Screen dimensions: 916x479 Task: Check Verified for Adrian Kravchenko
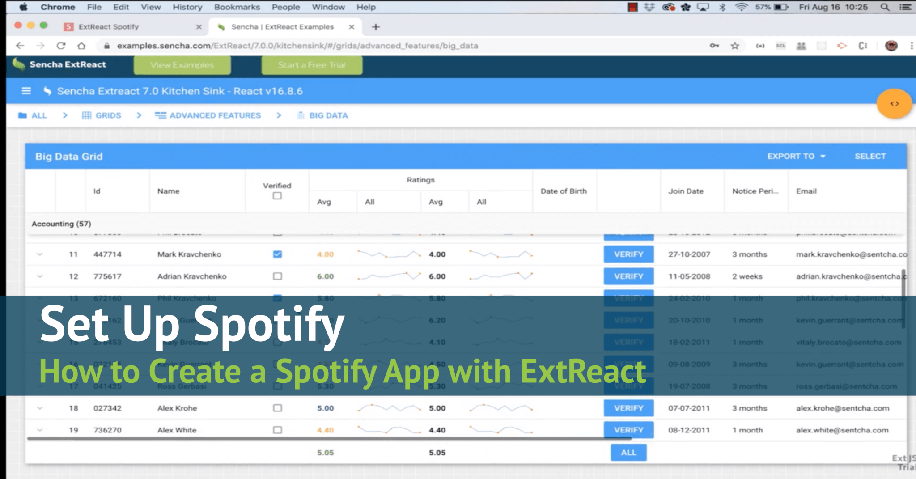(x=277, y=276)
